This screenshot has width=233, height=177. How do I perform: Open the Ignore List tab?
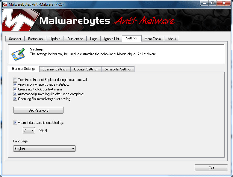[x=111, y=39]
